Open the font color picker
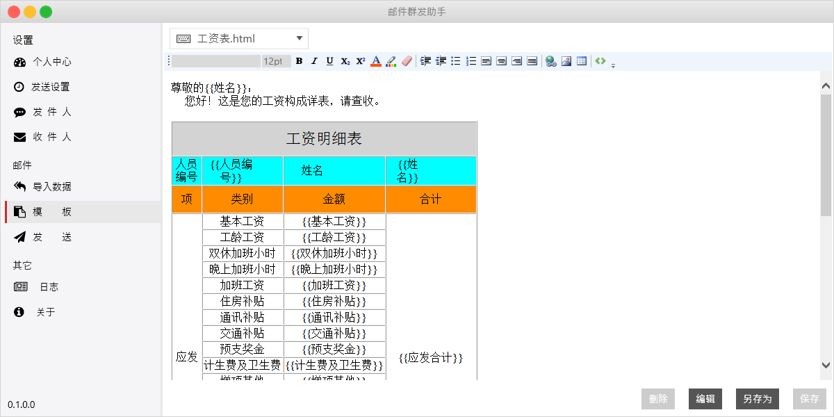Screen dimensions: 834x417 point(376,61)
